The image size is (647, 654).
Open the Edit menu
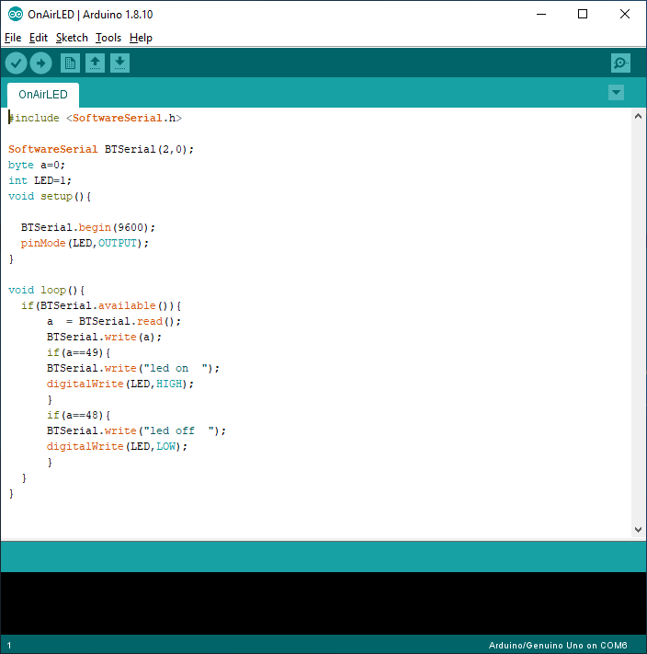pyautogui.click(x=39, y=38)
